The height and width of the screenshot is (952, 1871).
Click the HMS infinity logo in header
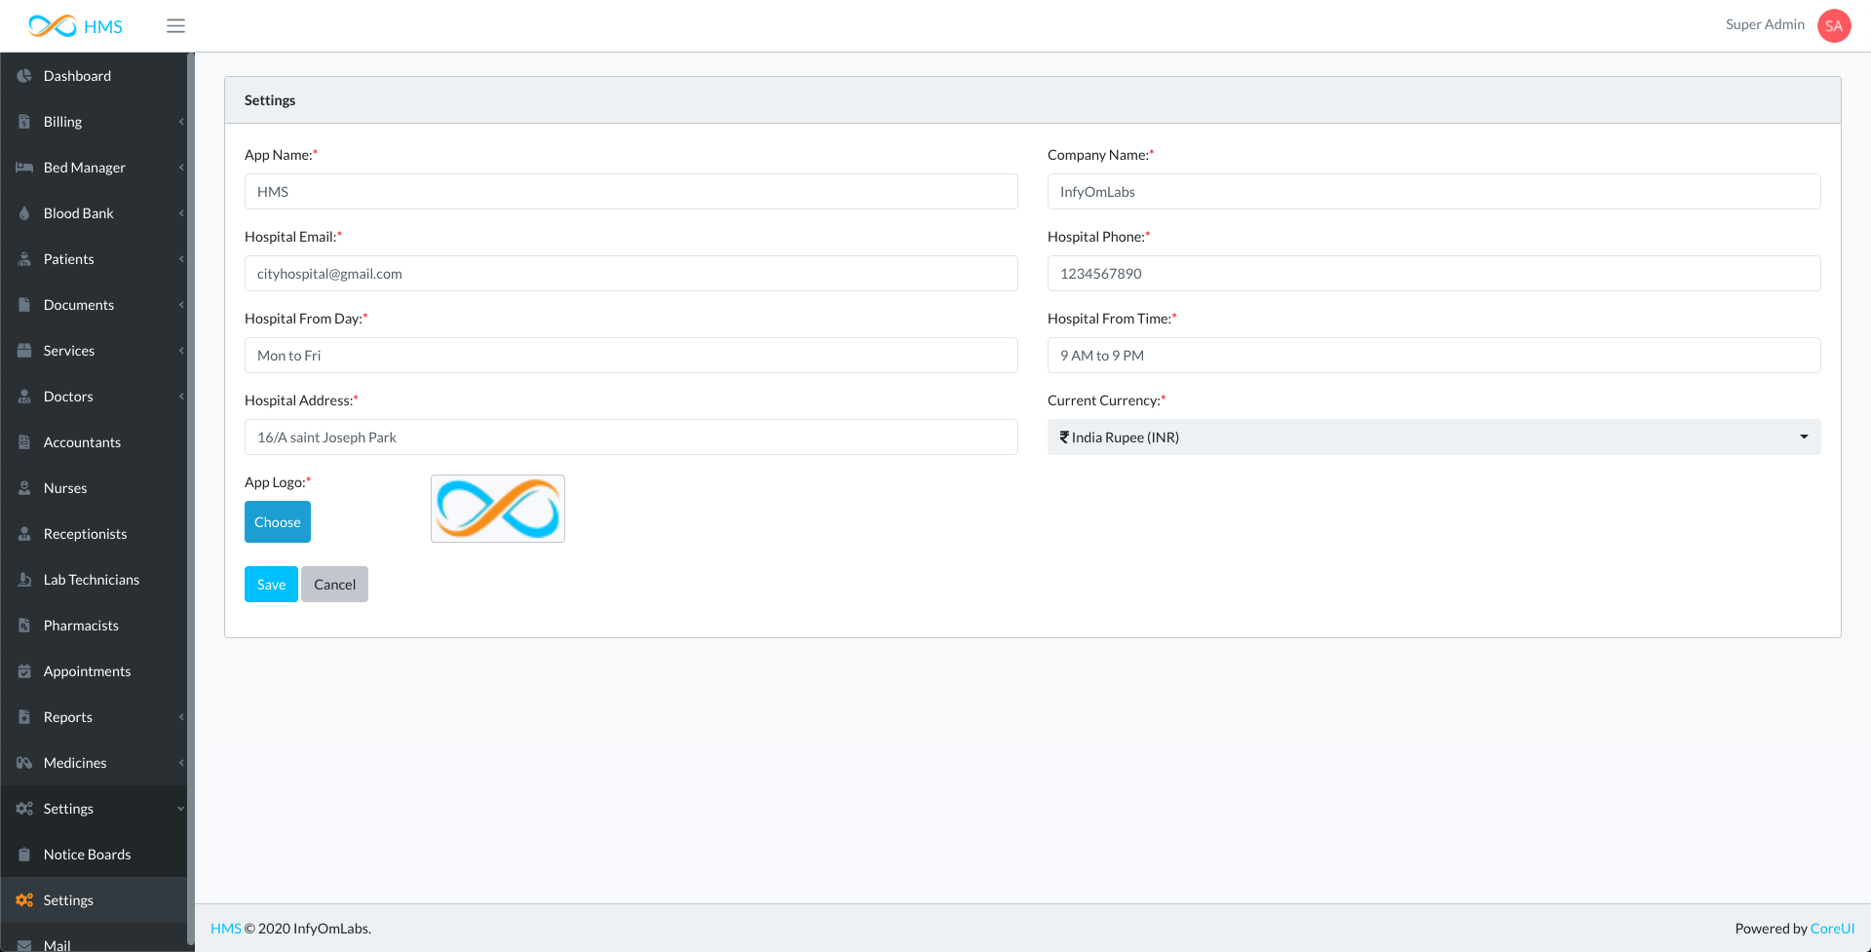coord(53,26)
